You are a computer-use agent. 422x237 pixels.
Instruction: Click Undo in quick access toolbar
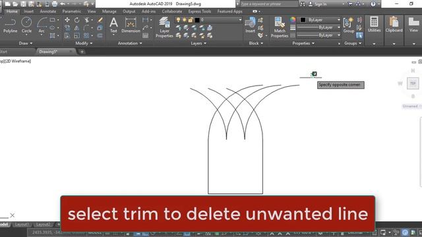point(63,4)
